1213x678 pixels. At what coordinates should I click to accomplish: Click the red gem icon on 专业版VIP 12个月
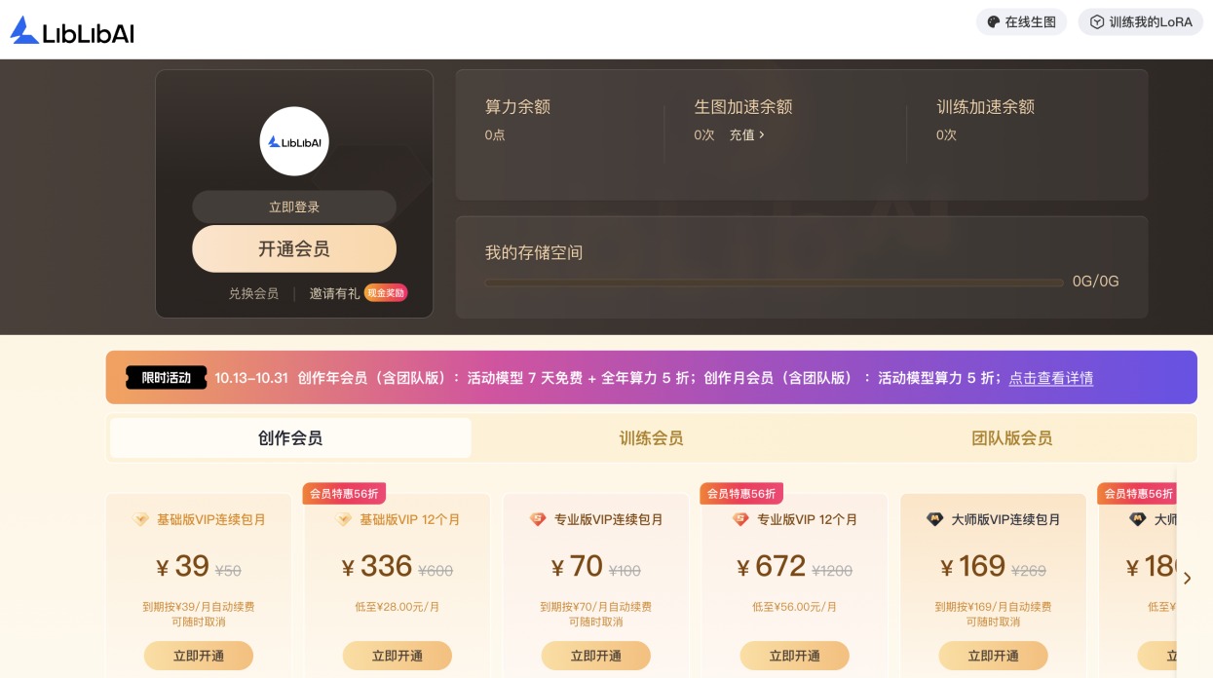[x=740, y=520]
